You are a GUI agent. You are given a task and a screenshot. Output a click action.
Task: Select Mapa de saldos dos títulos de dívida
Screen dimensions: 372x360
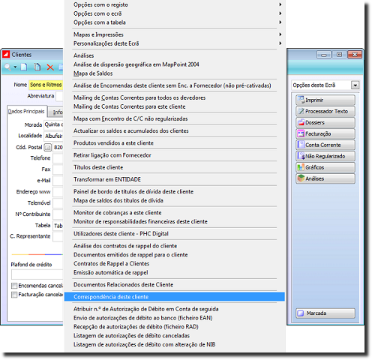point(175,200)
